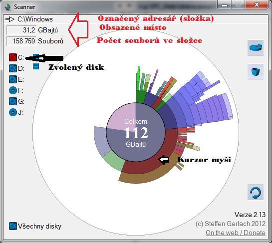Click the large violet outermost right segment
This screenshot has width=272, height=243.
[x=227, y=106]
